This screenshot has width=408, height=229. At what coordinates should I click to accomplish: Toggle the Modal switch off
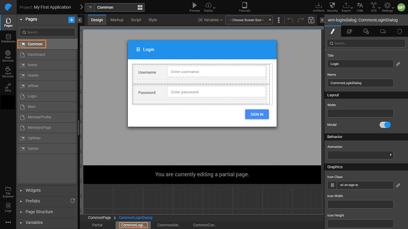(x=385, y=125)
